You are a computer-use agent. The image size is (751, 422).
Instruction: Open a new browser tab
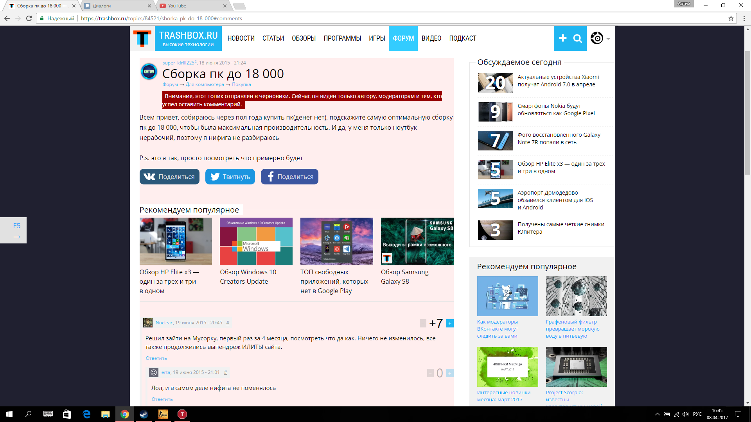pyautogui.click(x=239, y=6)
